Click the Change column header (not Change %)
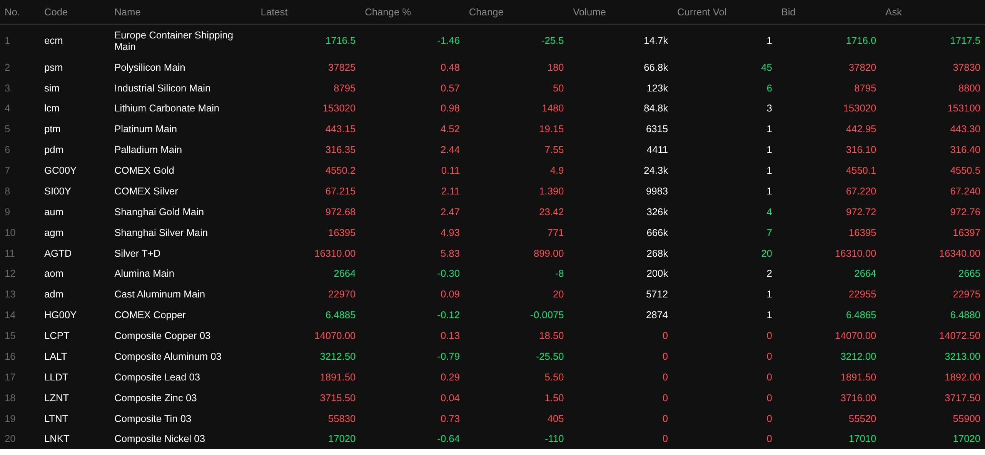The width and height of the screenshot is (985, 455). (486, 12)
